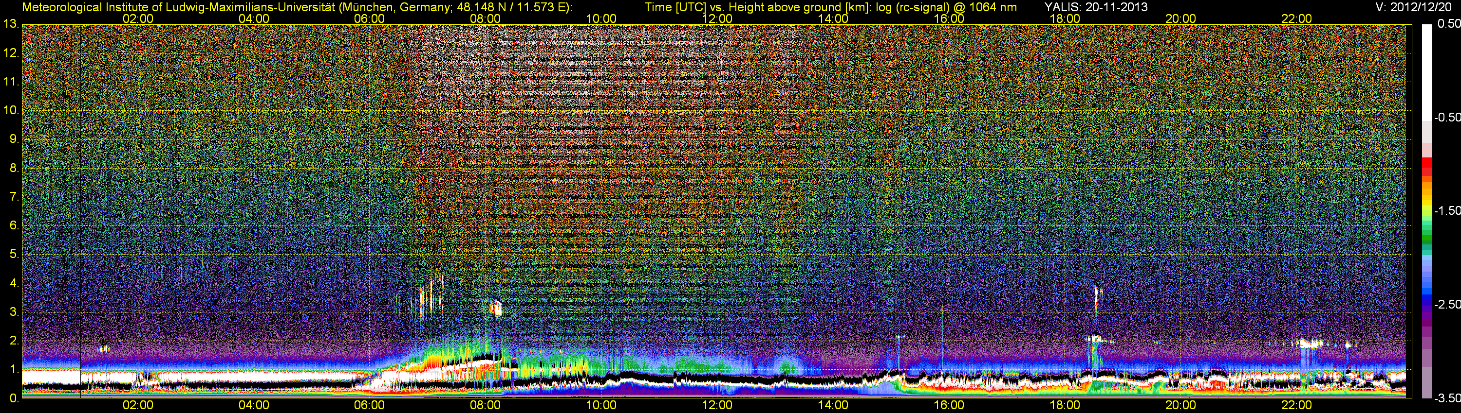Click the -2.50 colorbar scale value
Image resolution: width=1461 pixels, height=413 pixels.
[1447, 304]
